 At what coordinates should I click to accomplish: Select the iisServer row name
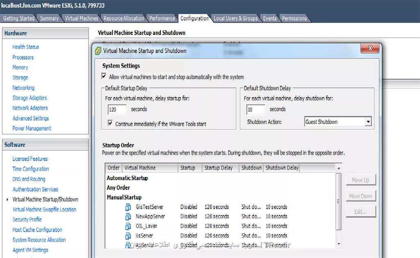click(x=144, y=235)
